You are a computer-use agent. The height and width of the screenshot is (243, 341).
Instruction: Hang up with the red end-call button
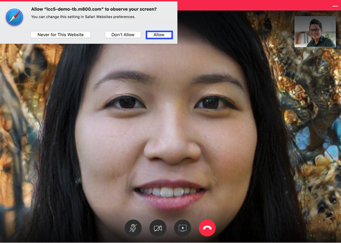click(x=207, y=228)
